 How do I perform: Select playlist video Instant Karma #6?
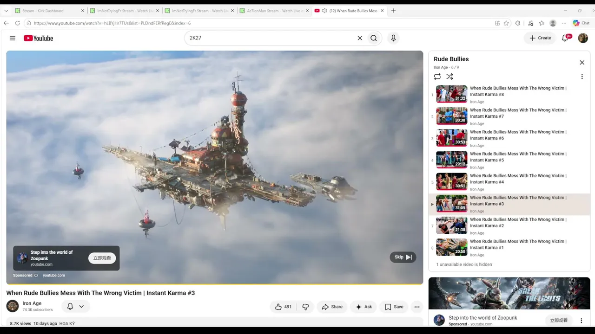click(509, 138)
